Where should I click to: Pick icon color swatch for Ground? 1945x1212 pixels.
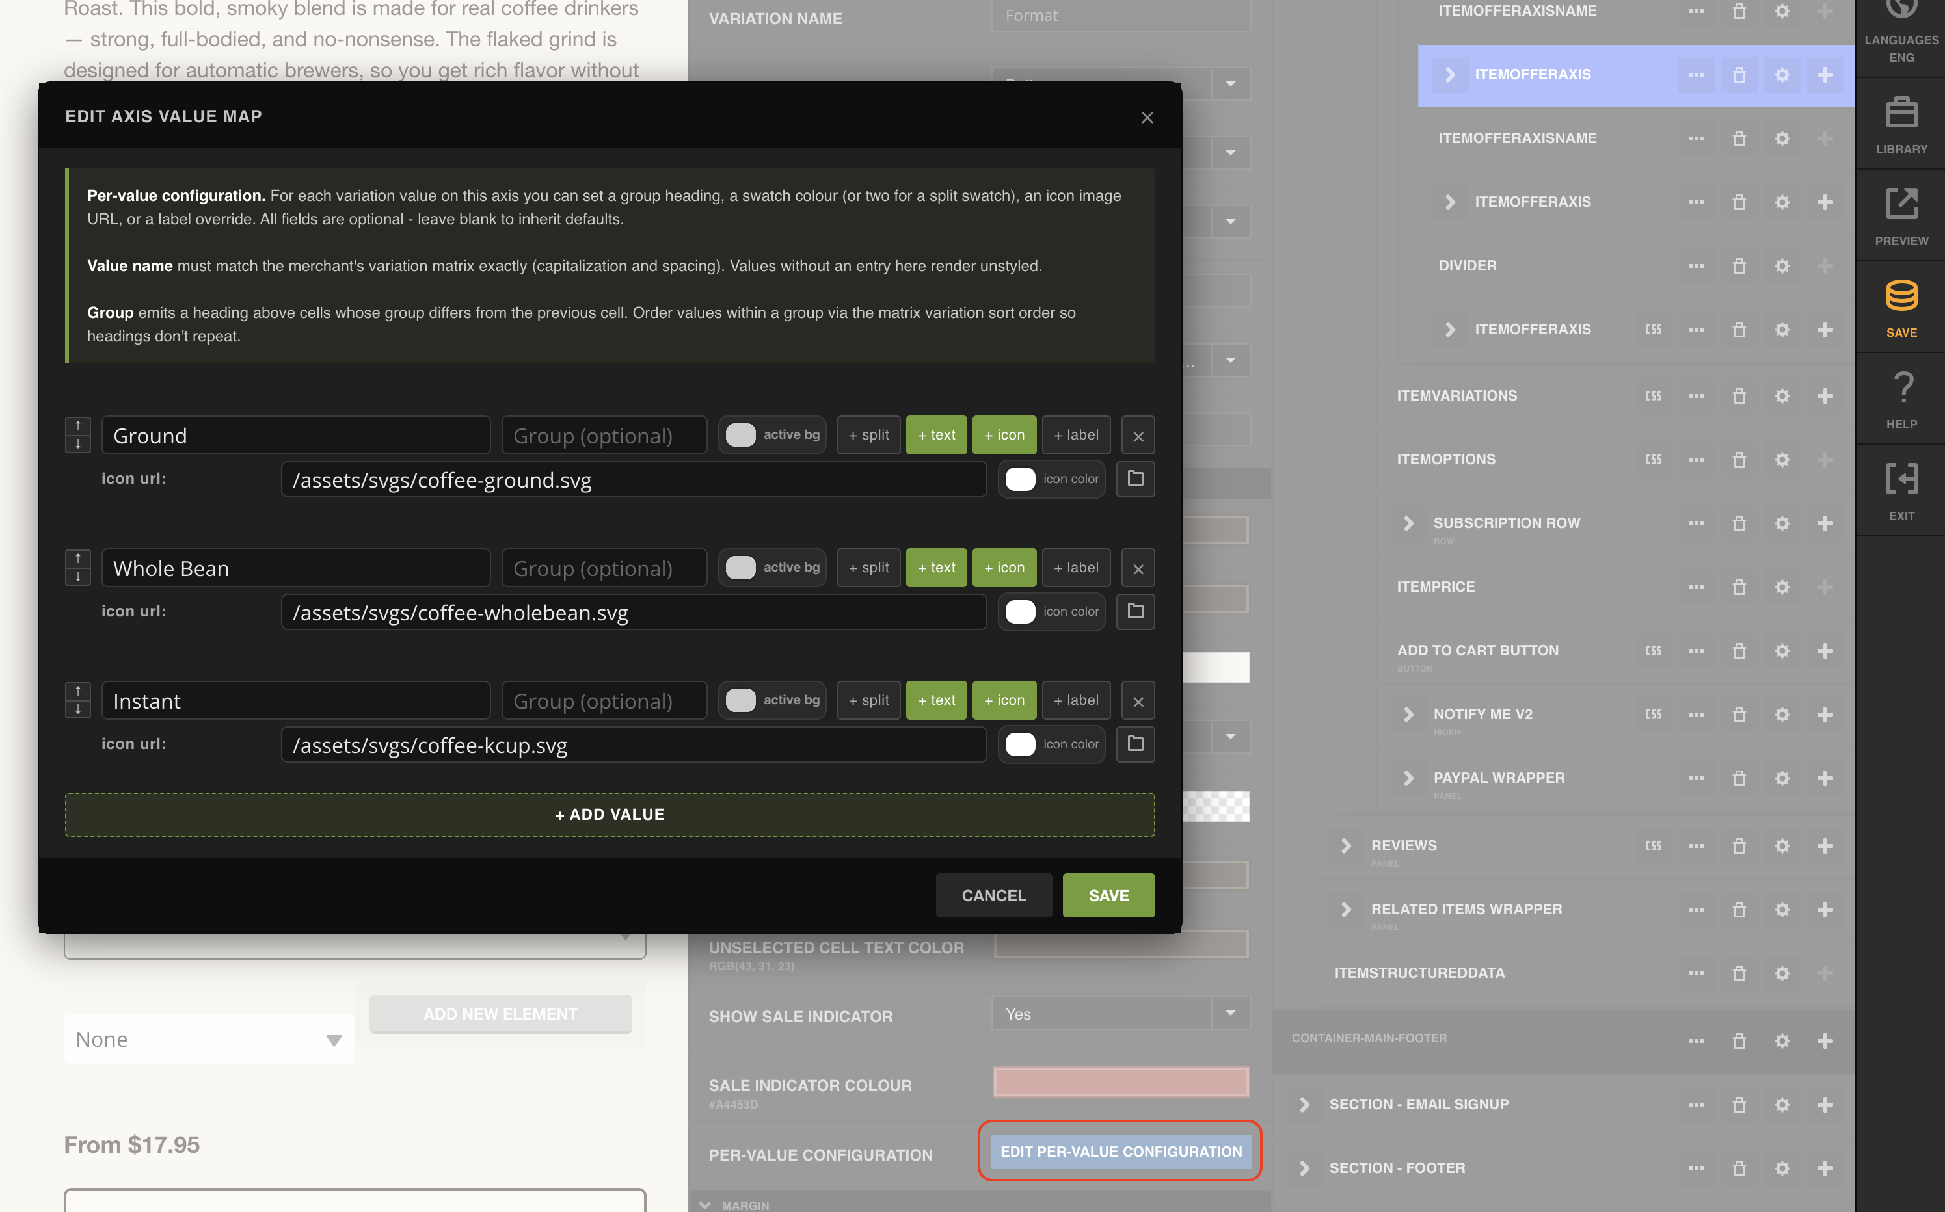pyautogui.click(x=1020, y=479)
